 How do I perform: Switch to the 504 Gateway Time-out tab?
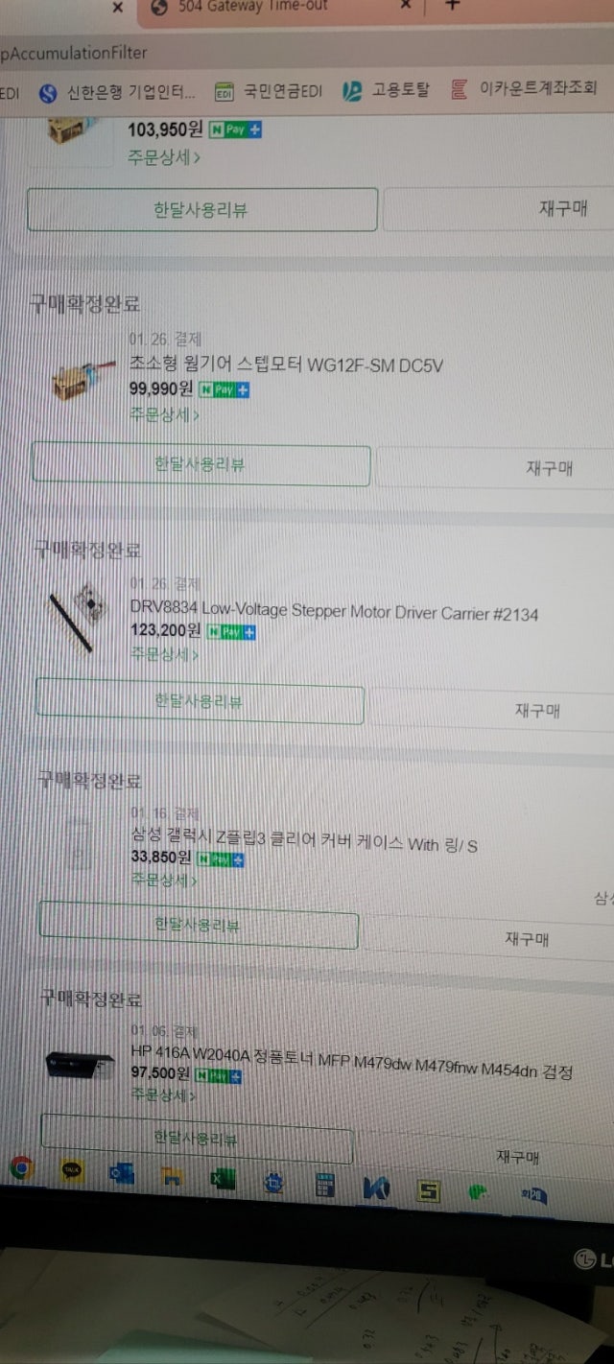(252, 6)
